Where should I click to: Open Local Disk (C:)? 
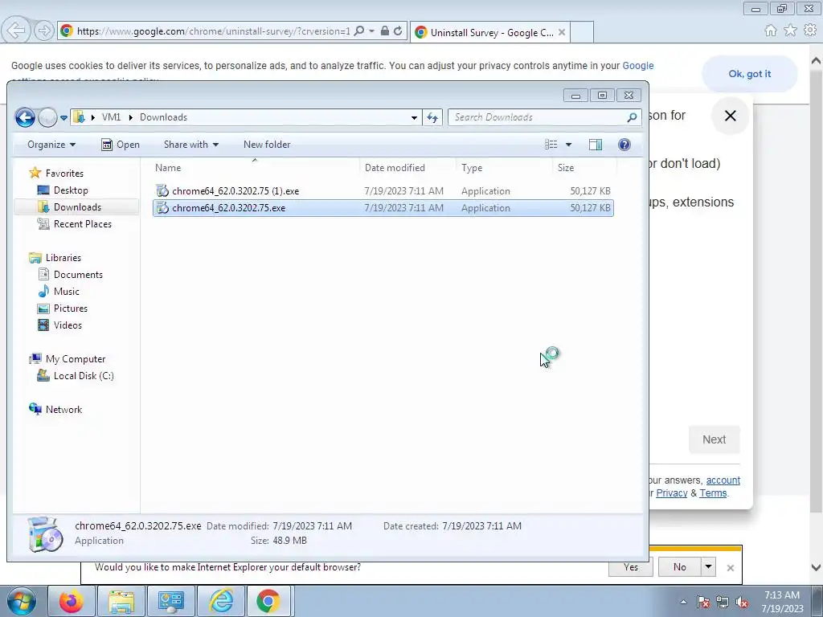84,376
